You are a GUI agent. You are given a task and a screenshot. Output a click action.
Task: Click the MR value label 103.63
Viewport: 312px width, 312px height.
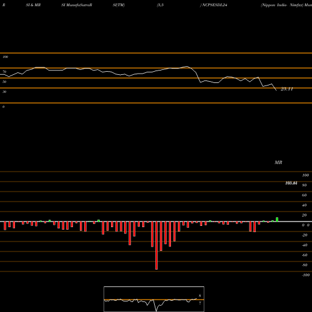291,183
